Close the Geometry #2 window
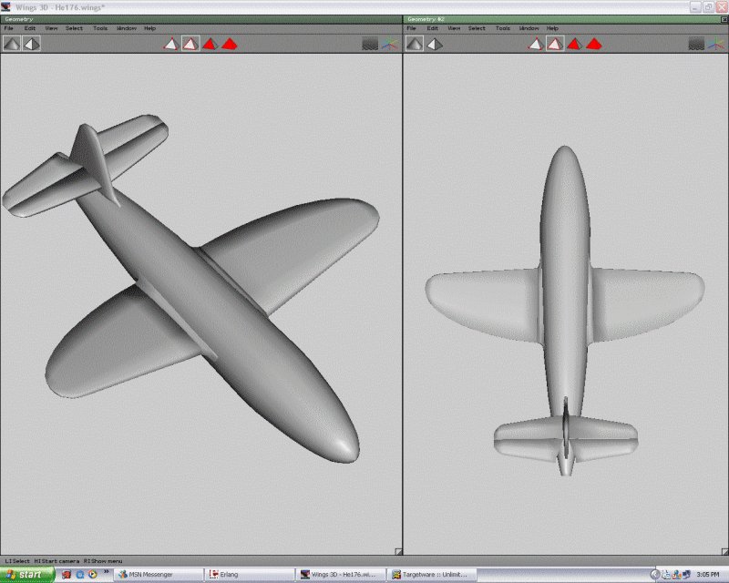 [723, 18]
